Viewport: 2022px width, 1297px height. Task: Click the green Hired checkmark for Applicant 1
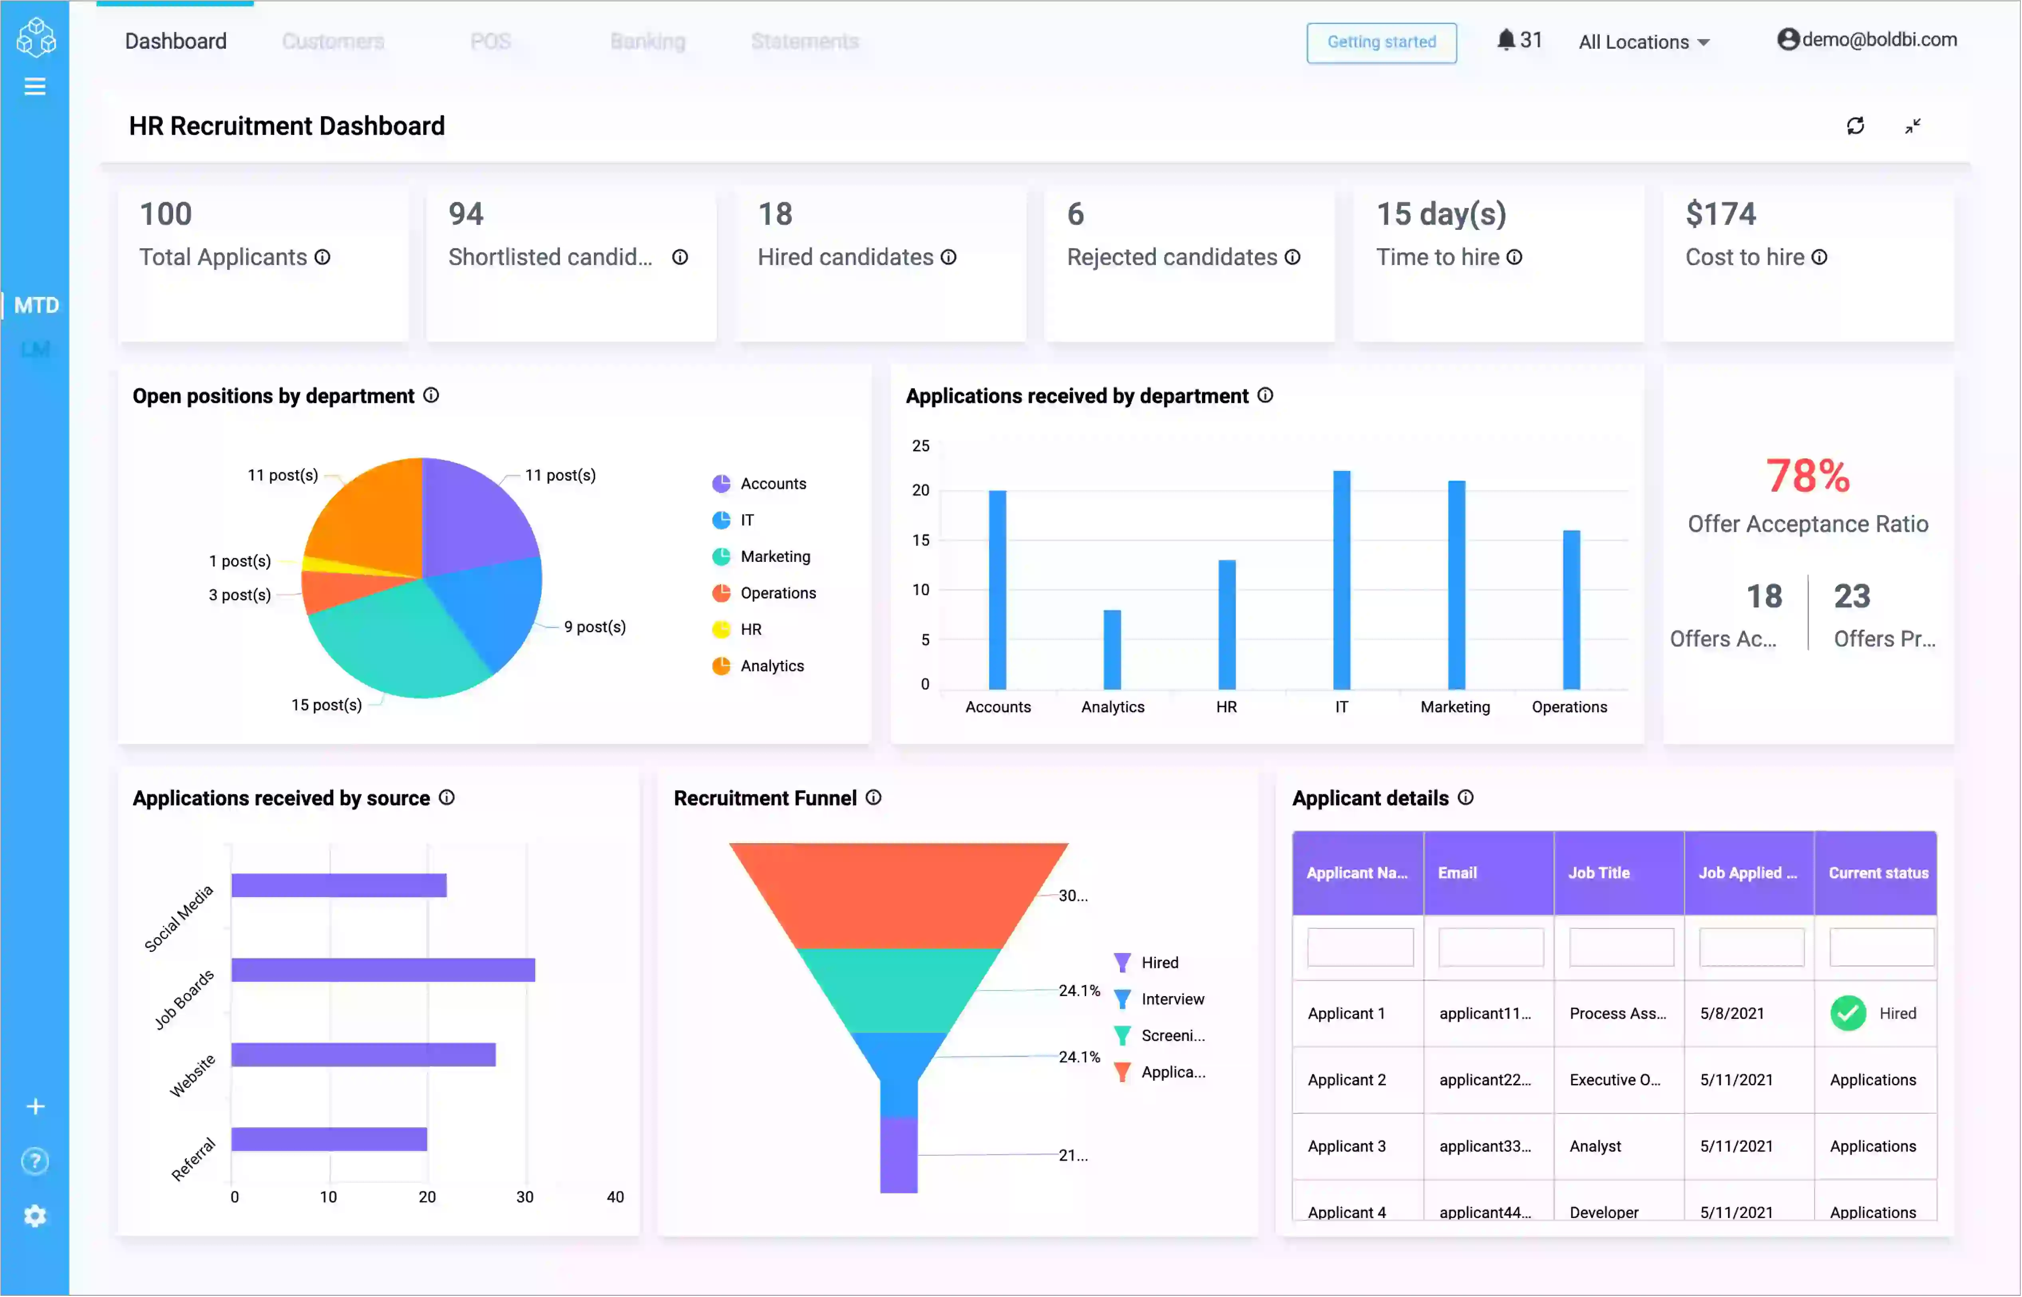point(1848,1014)
